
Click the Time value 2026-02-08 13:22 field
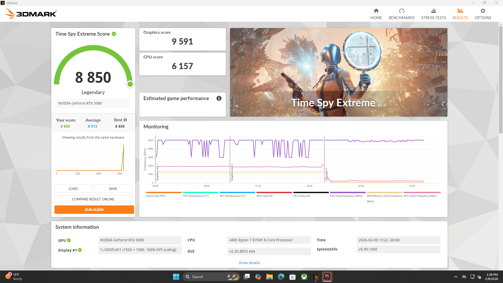click(x=398, y=240)
